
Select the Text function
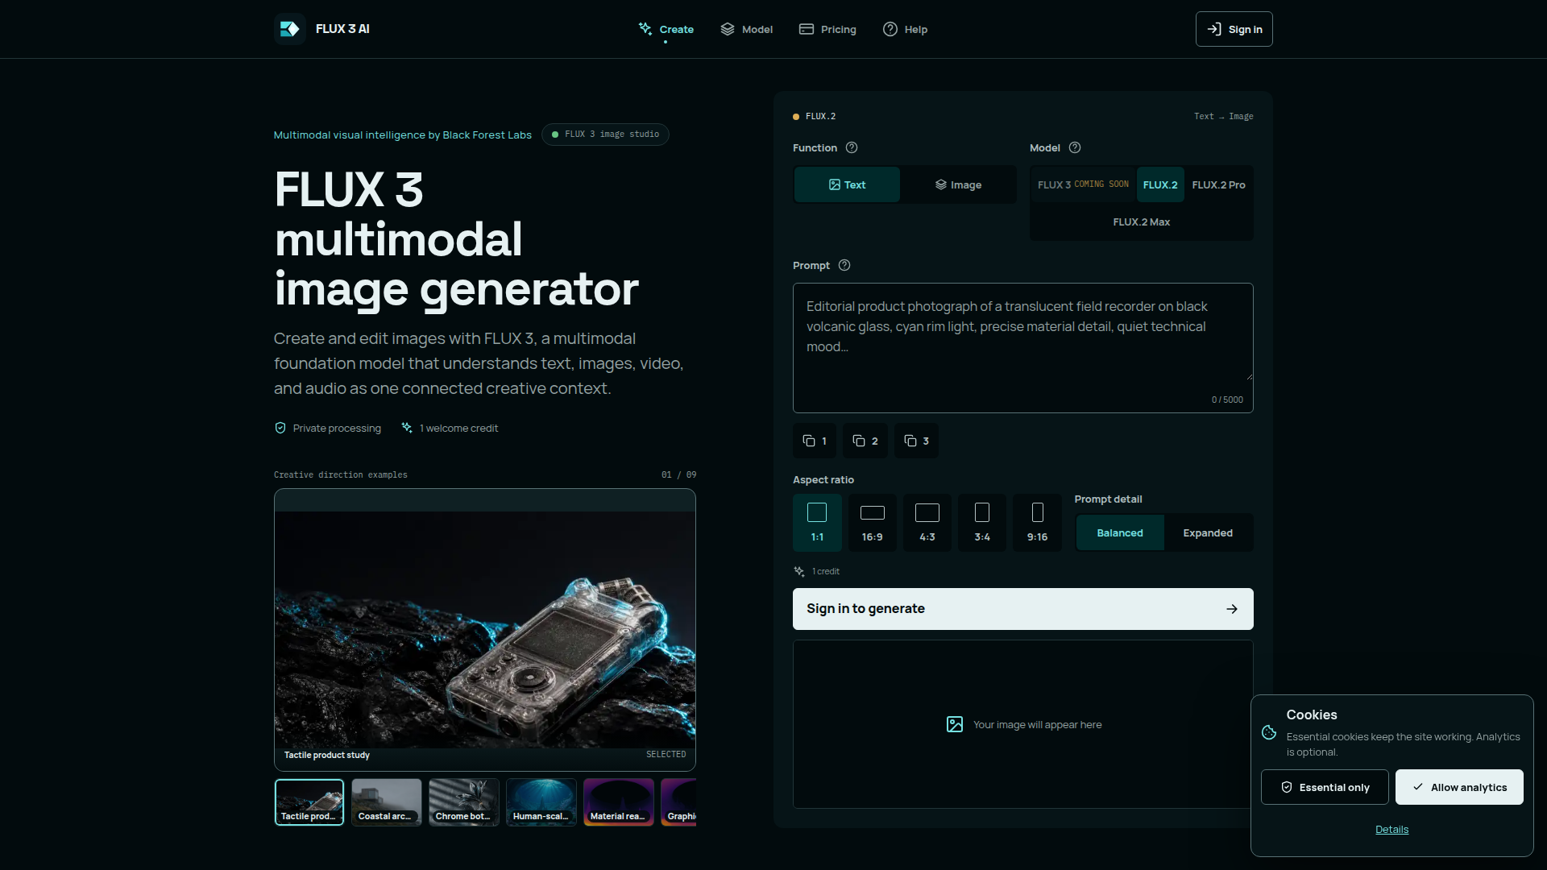point(847,184)
